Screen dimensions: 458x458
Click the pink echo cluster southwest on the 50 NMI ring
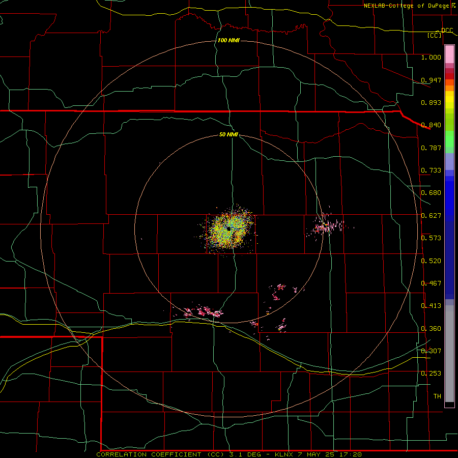pos(203,311)
